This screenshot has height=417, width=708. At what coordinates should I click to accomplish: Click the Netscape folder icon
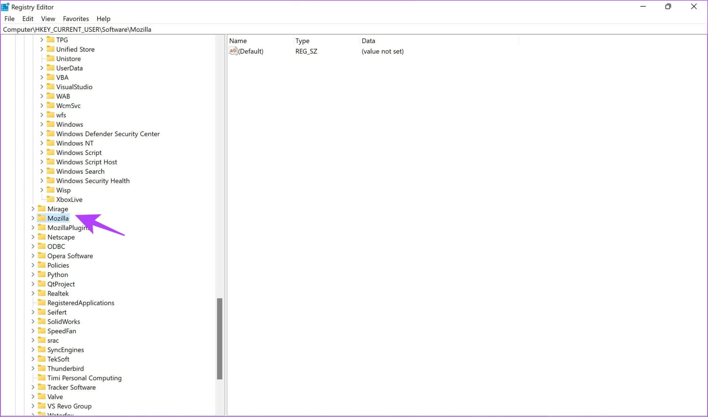42,237
